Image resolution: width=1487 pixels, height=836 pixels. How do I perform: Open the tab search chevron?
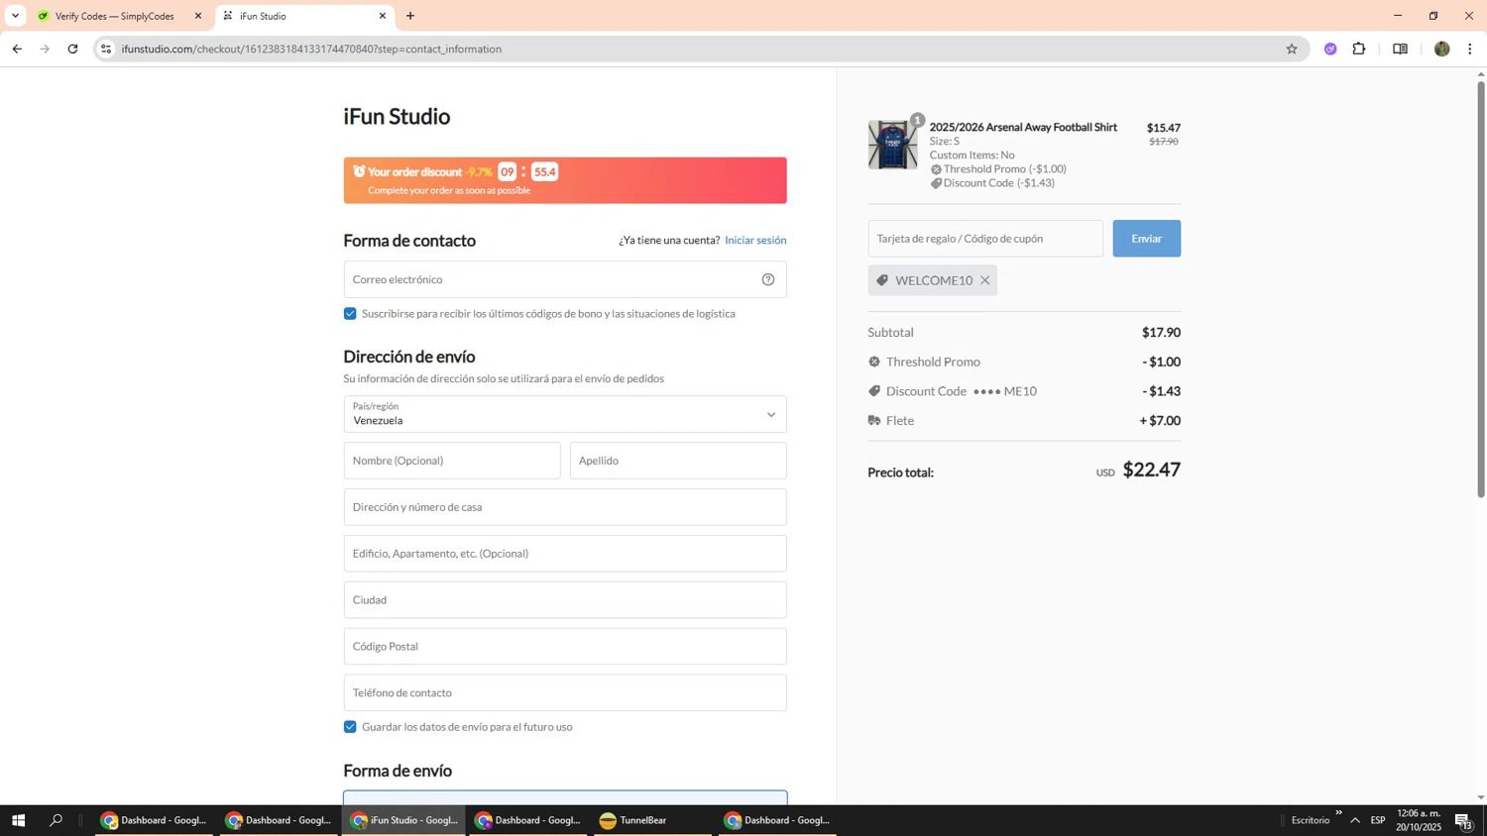click(x=15, y=16)
